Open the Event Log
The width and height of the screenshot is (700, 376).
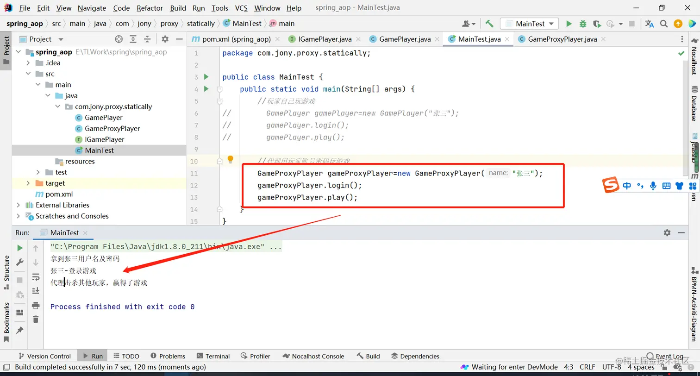point(665,356)
